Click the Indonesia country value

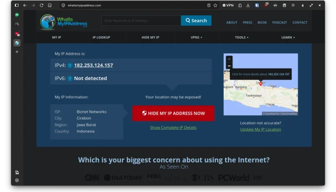[85, 131]
